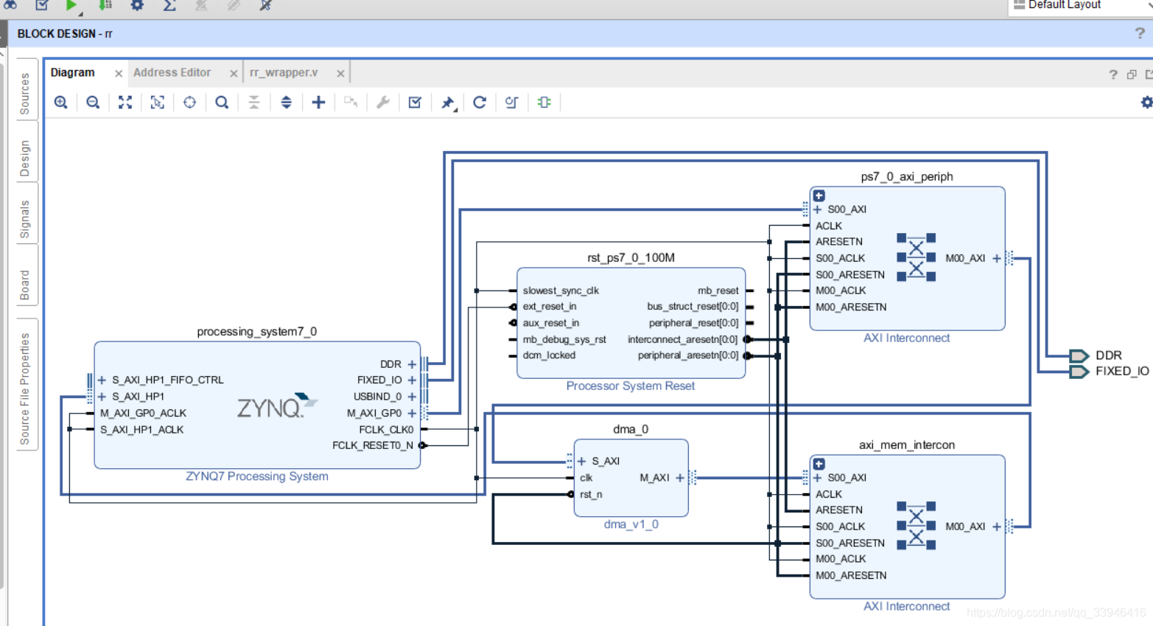Close the Address Editor tab

click(x=234, y=73)
